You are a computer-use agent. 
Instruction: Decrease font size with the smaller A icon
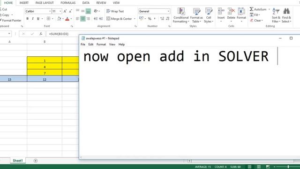pyautogui.click(x=70, y=11)
